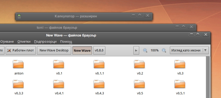This screenshot has height=98, width=221.
Task: Click the calculator icon in Калкулатор title bar
Action: pos(19,16)
